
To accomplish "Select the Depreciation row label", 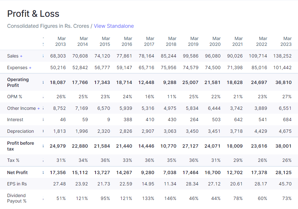I will (x=20, y=131).
